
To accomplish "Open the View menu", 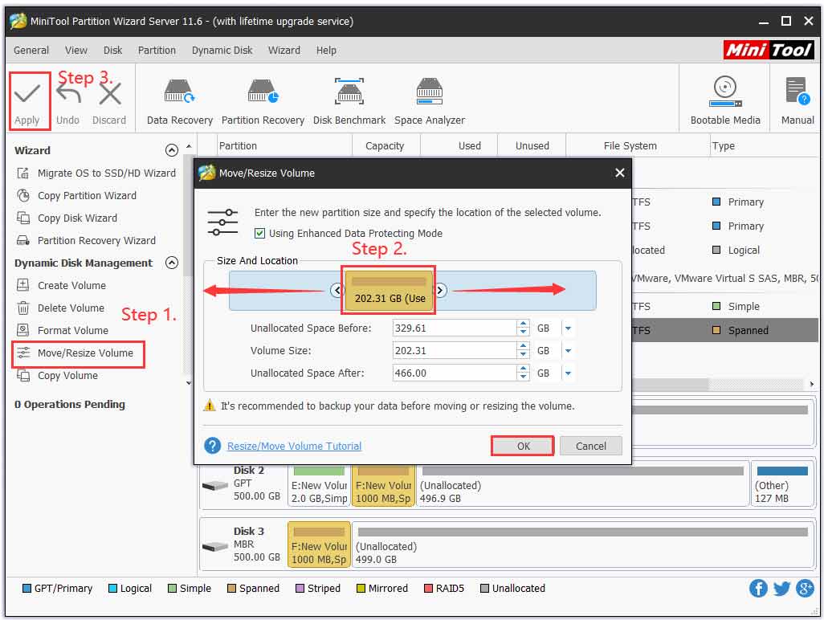I will tap(76, 51).
